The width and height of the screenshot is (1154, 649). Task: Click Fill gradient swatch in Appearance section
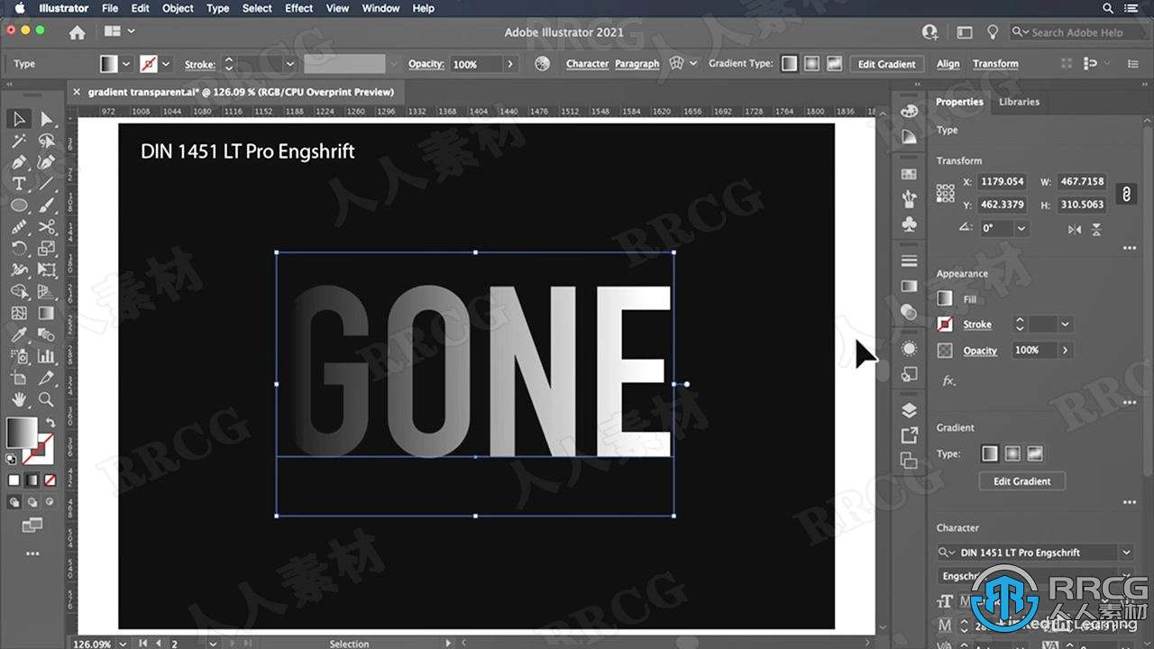[945, 298]
